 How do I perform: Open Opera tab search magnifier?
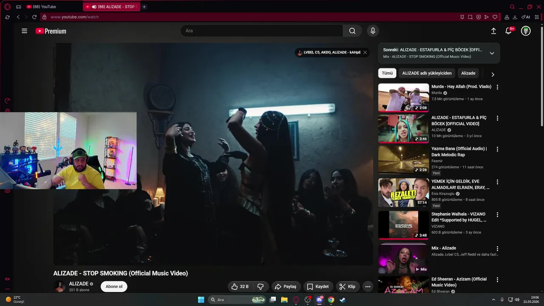click(512, 7)
